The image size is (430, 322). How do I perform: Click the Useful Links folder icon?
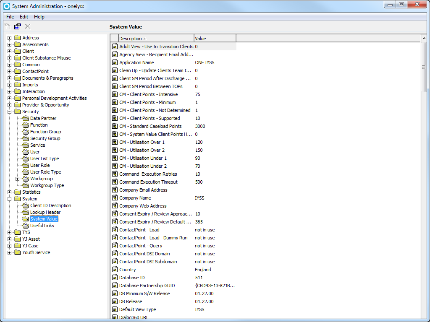[x=26, y=226]
